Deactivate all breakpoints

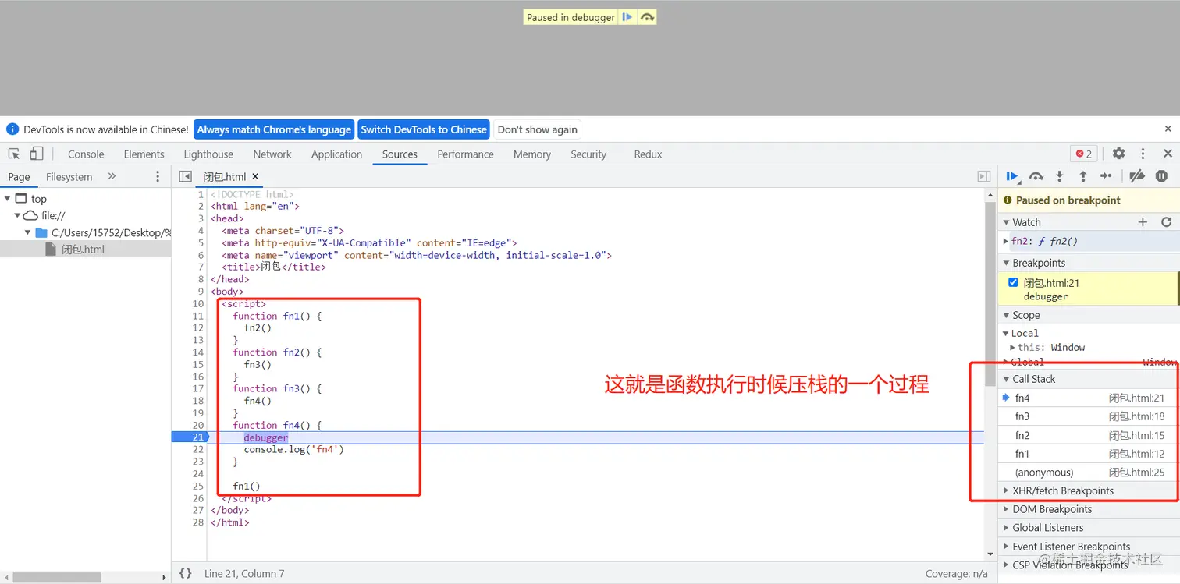pos(1137,177)
